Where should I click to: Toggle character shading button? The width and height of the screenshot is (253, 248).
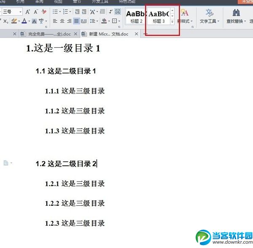click(34, 21)
